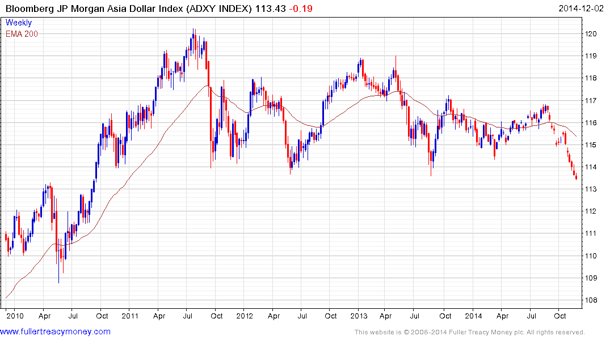This screenshot has height=340, width=610.
Task: Click the copyright notice 'Fuller Treacy Money plc'
Action: pos(485,332)
